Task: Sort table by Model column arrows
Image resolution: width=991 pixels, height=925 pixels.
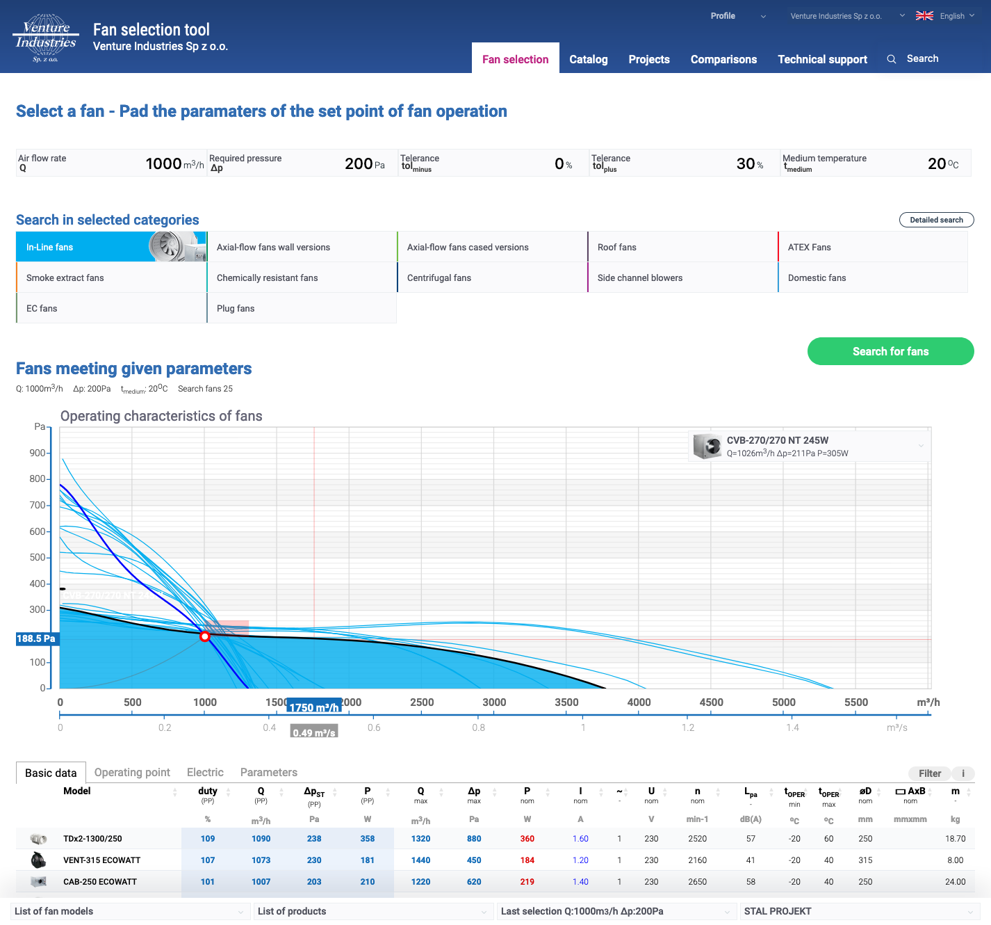Action: (x=175, y=792)
